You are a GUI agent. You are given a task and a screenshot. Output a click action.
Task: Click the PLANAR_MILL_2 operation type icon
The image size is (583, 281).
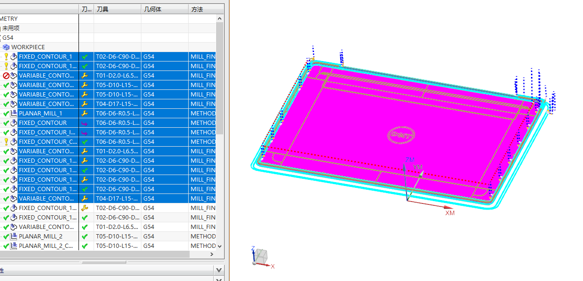coord(14,237)
